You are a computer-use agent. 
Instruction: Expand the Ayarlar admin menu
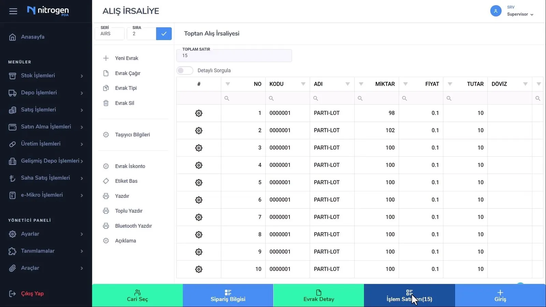[46, 234]
